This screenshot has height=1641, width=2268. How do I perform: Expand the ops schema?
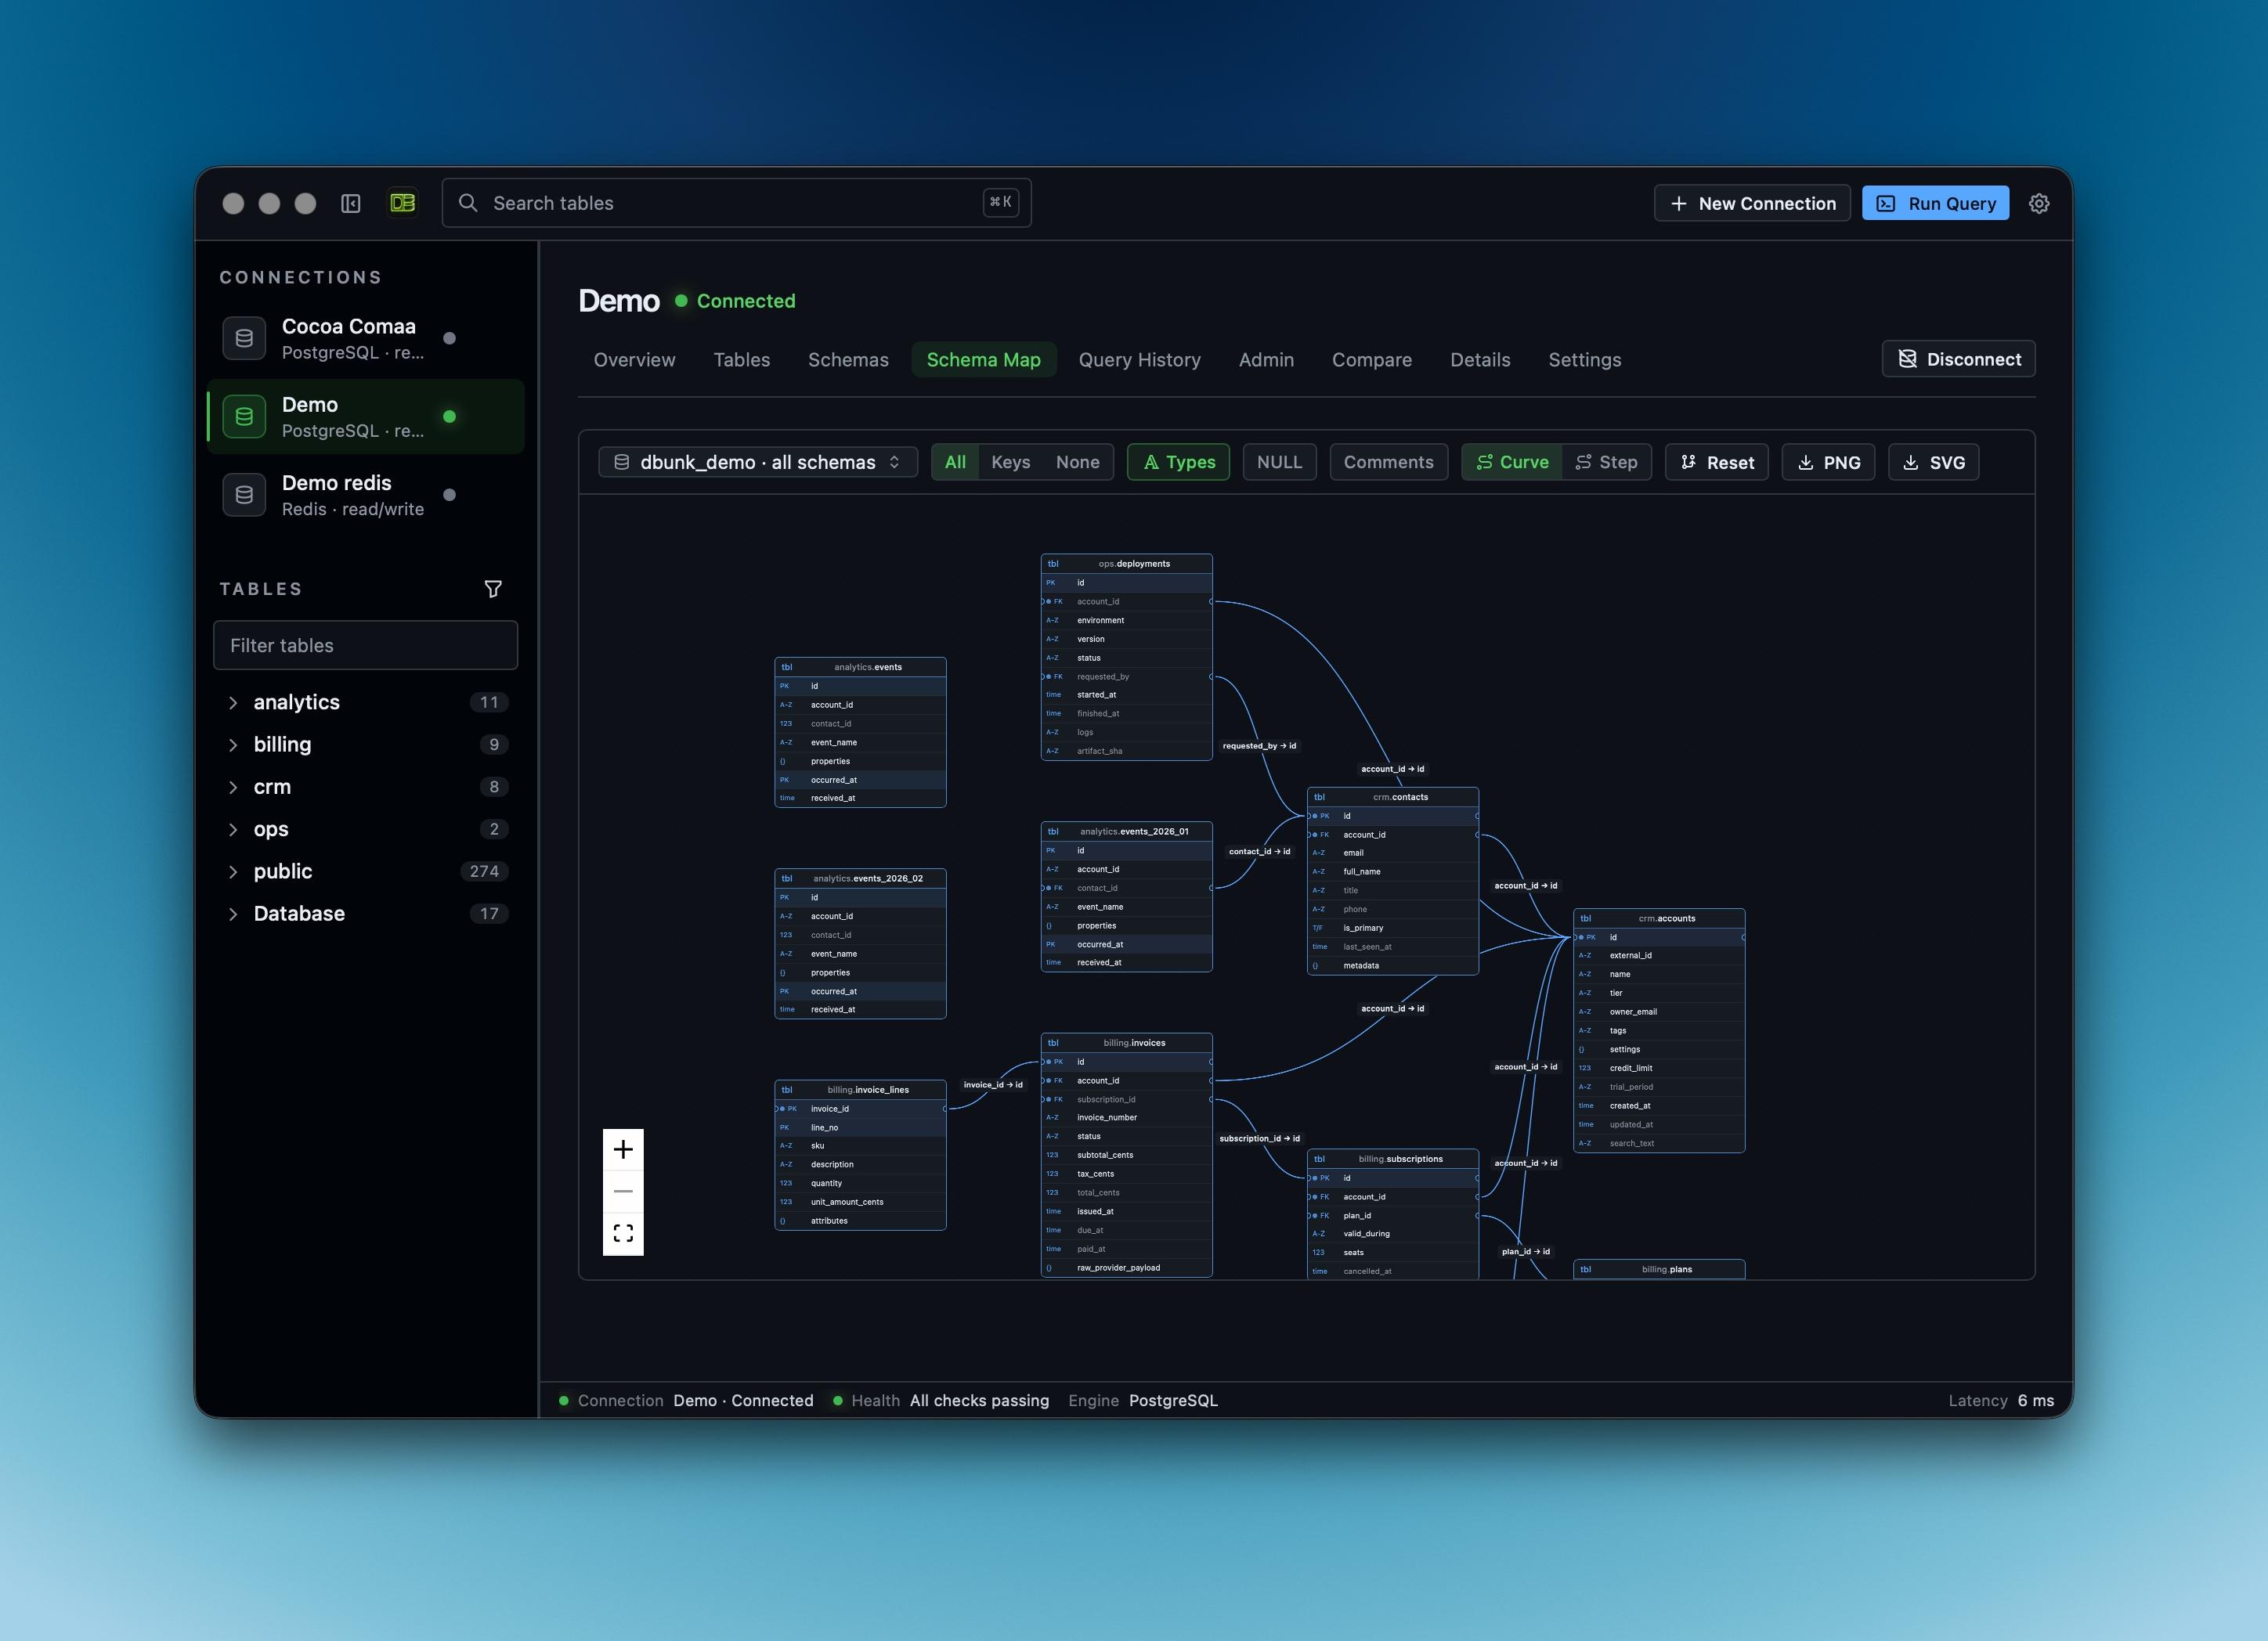pos(233,829)
